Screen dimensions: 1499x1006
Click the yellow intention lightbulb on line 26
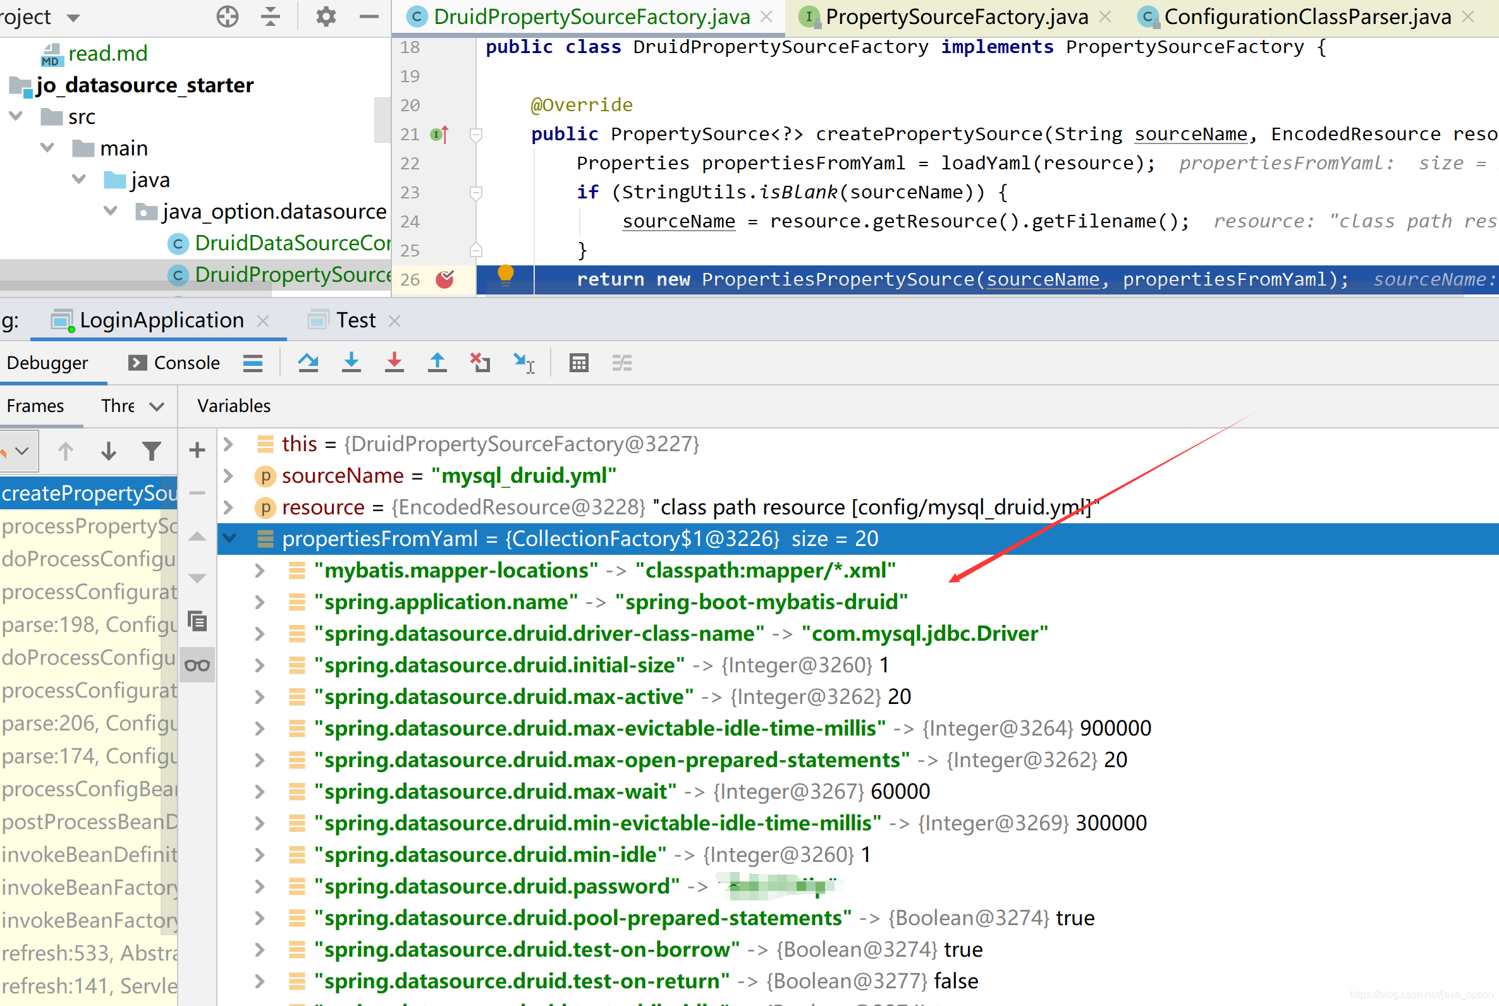(x=506, y=274)
